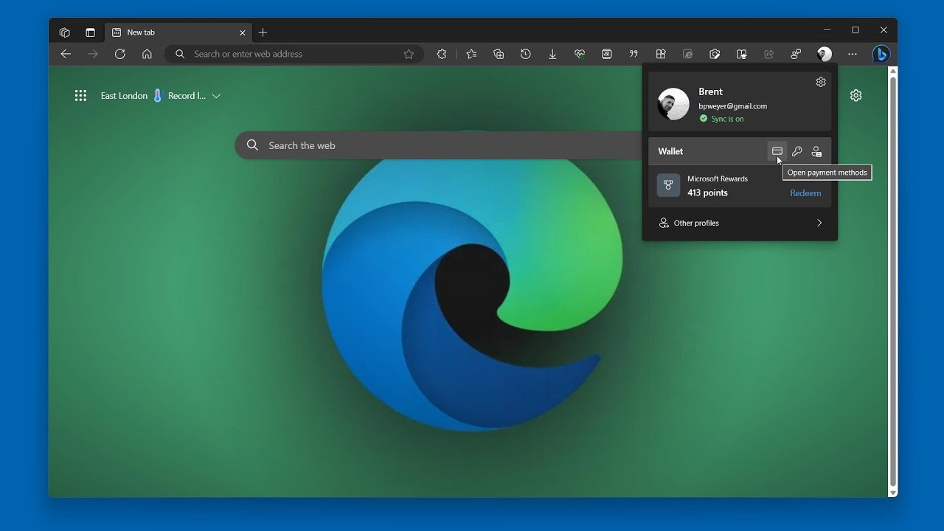Open the Bing Copilot sidebar button
944x531 pixels.
tap(881, 54)
